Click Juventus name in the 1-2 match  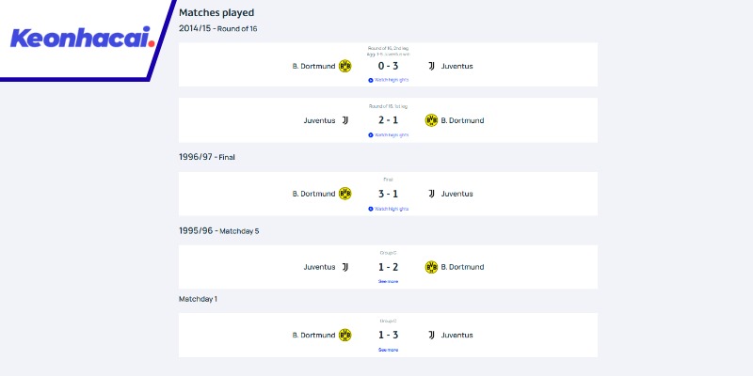pos(319,267)
